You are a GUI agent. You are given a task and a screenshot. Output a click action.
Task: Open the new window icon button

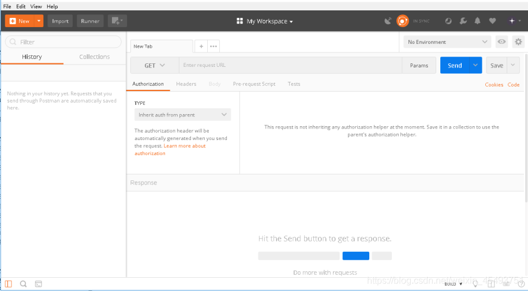pyautogui.click(x=117, y=21)
